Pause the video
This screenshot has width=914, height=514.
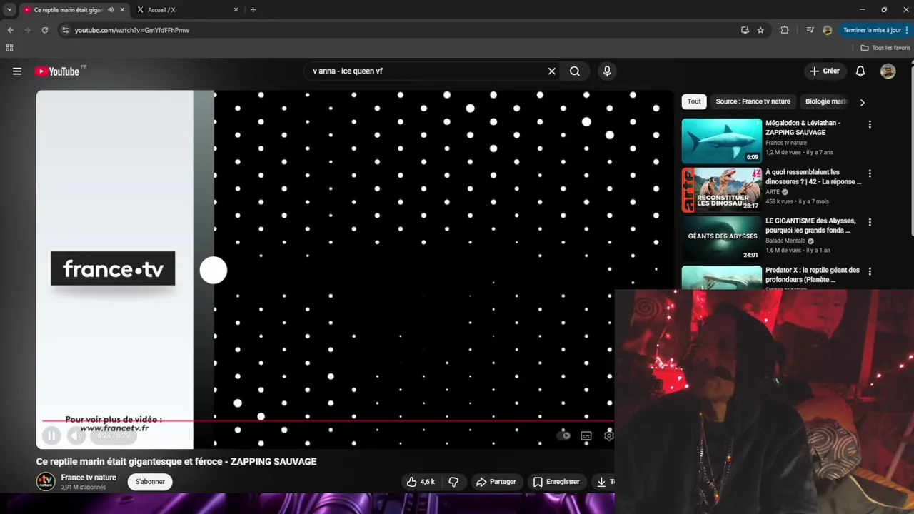click(x=51, y=435)
